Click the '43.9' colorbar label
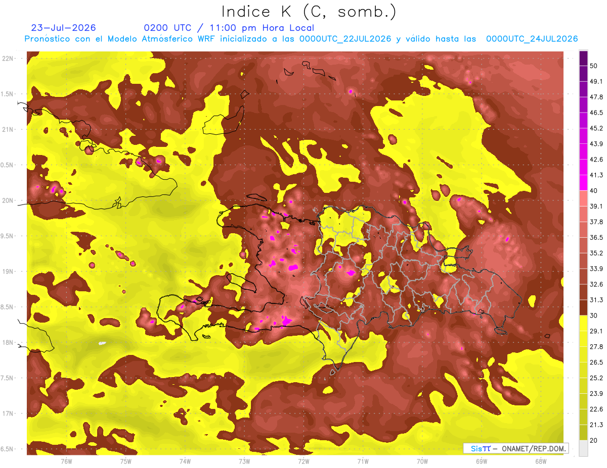 (x=596, y=144)
